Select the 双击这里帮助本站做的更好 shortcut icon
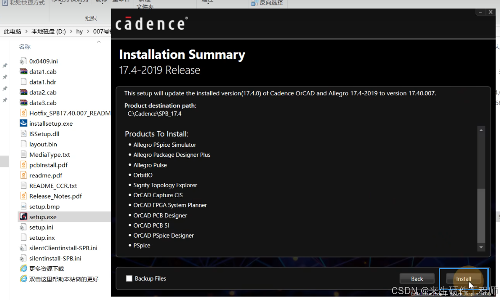The image size is (500, 300). (x=23, y=279)
